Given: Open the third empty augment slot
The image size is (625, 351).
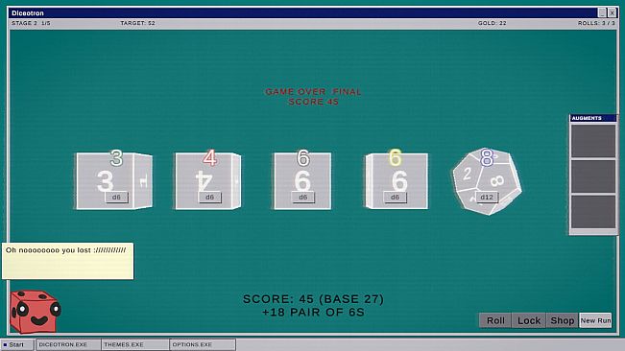Looking at the screenshot, I should coord(593,212).
